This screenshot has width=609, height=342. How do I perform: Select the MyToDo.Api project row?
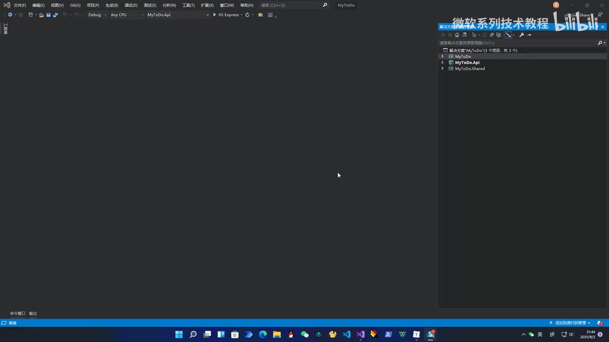point(467,63)
